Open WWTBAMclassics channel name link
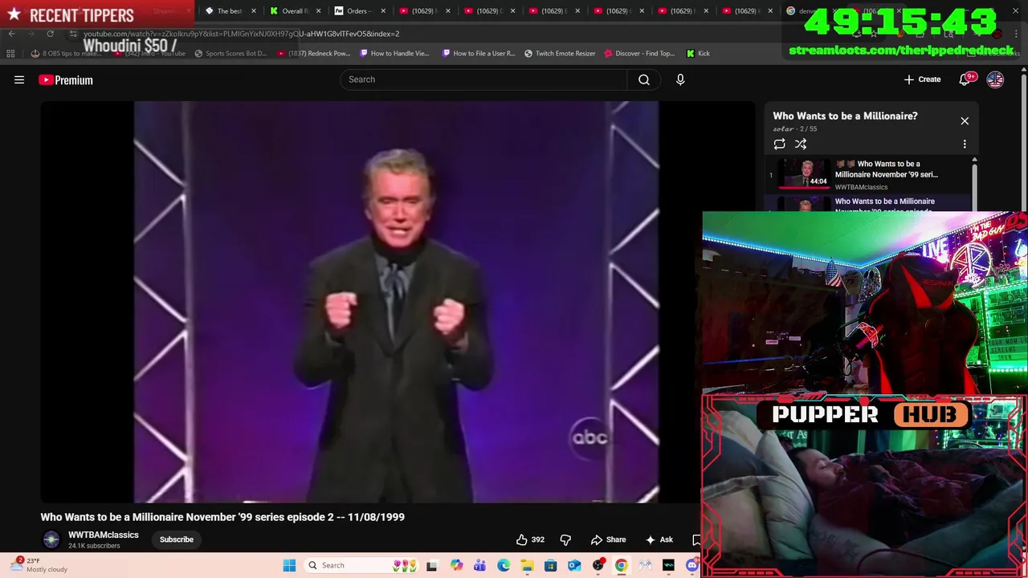 click(x=103, y=535)
